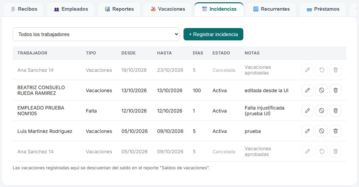The width and height of the screenshot is (359, 187).
Task: Delete the Ana Sanchez 05/10/2026 incidence
Action: pyautogui.click(x=335, y=151)
